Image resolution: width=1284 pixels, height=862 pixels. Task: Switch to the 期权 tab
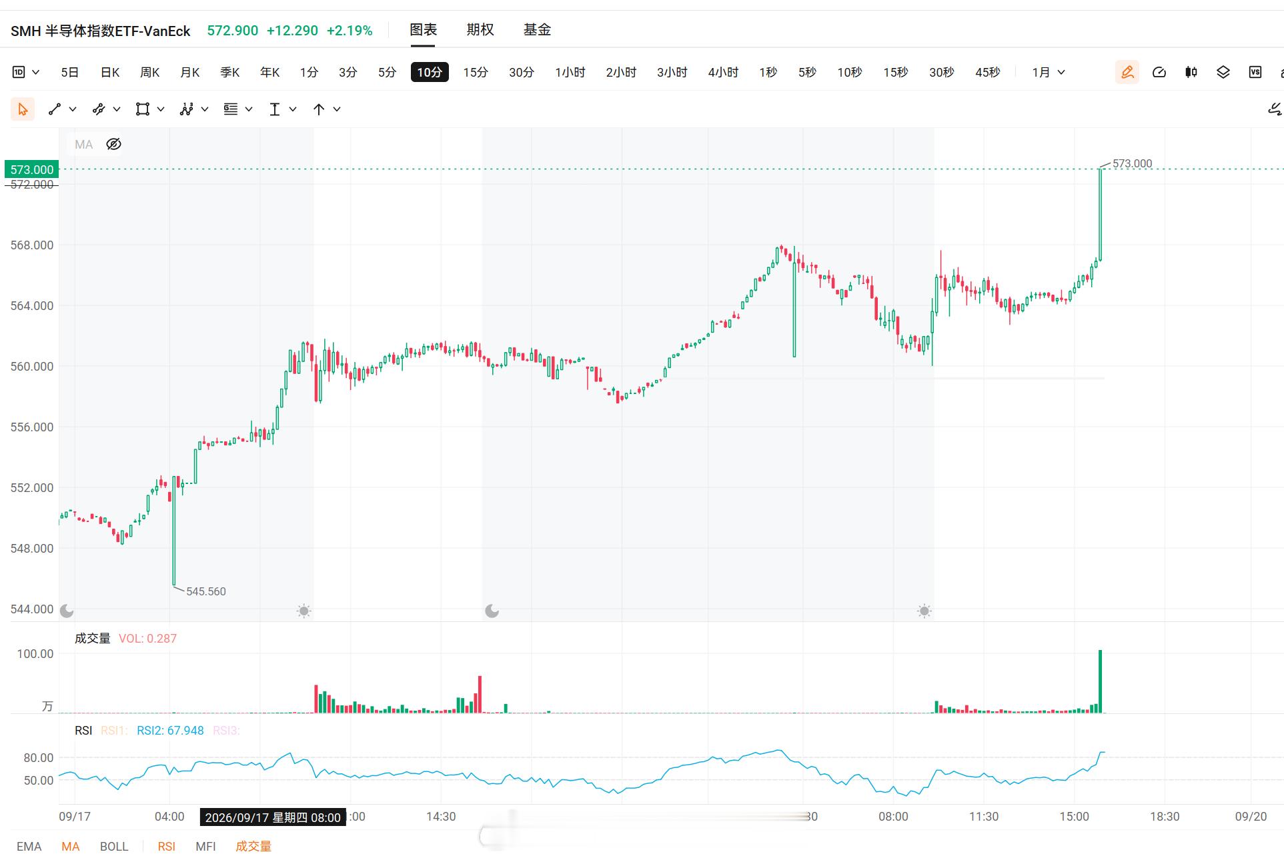480,29
